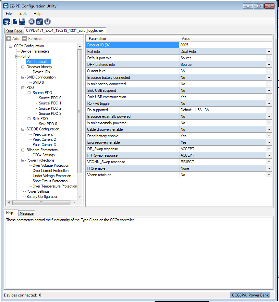This screenshot has height=302, width=279.
Task: Click the chip with pencil icon
Action: click(39, 22)
